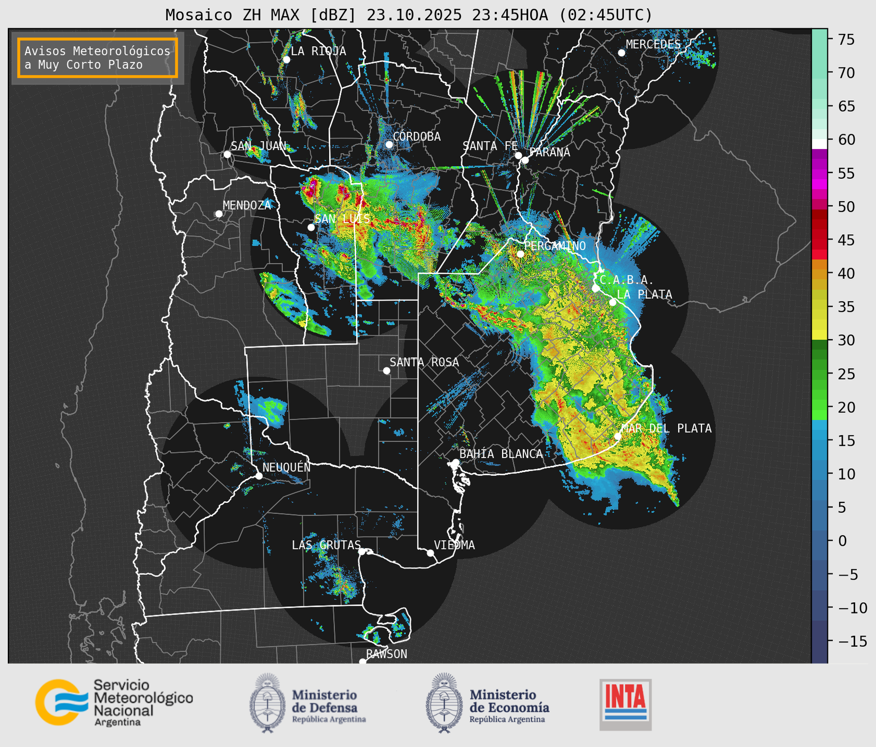This screenshot has width=876, height=747.
Task: Click the Neuquén city marker dot
Action: pos(259,476)
